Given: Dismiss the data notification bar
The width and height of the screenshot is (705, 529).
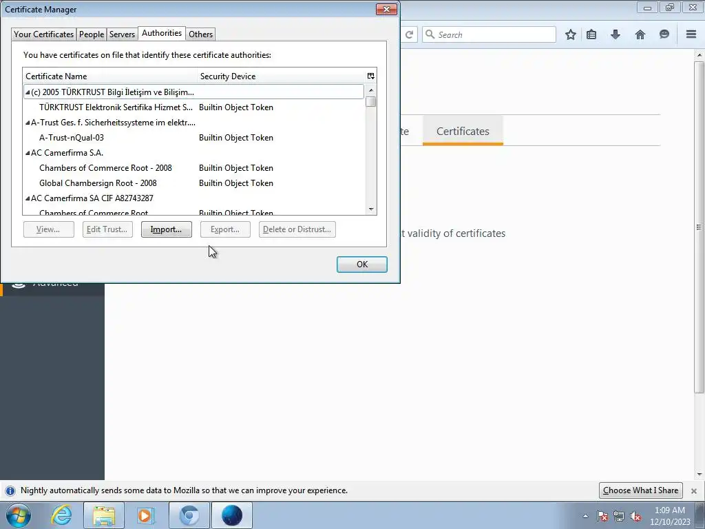Looking at the screenshot, I should [x=694, y=490].
